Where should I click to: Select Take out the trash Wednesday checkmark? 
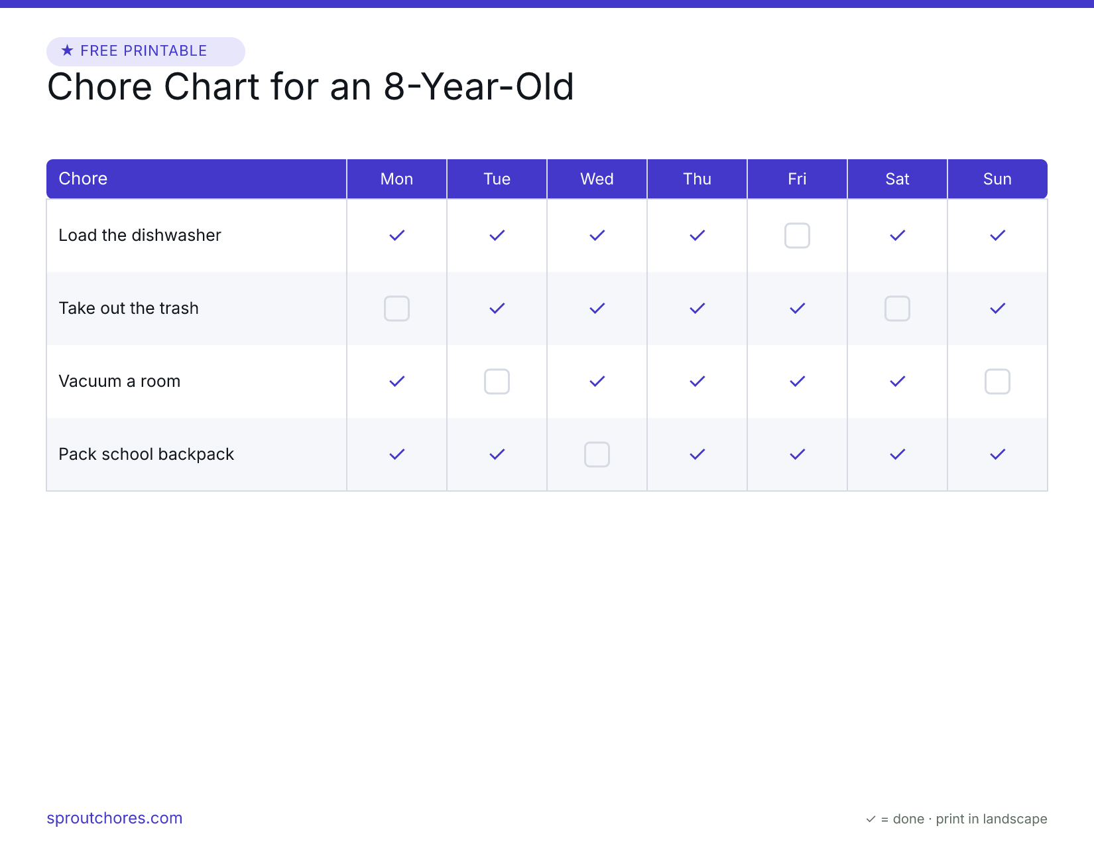[597, 309]
